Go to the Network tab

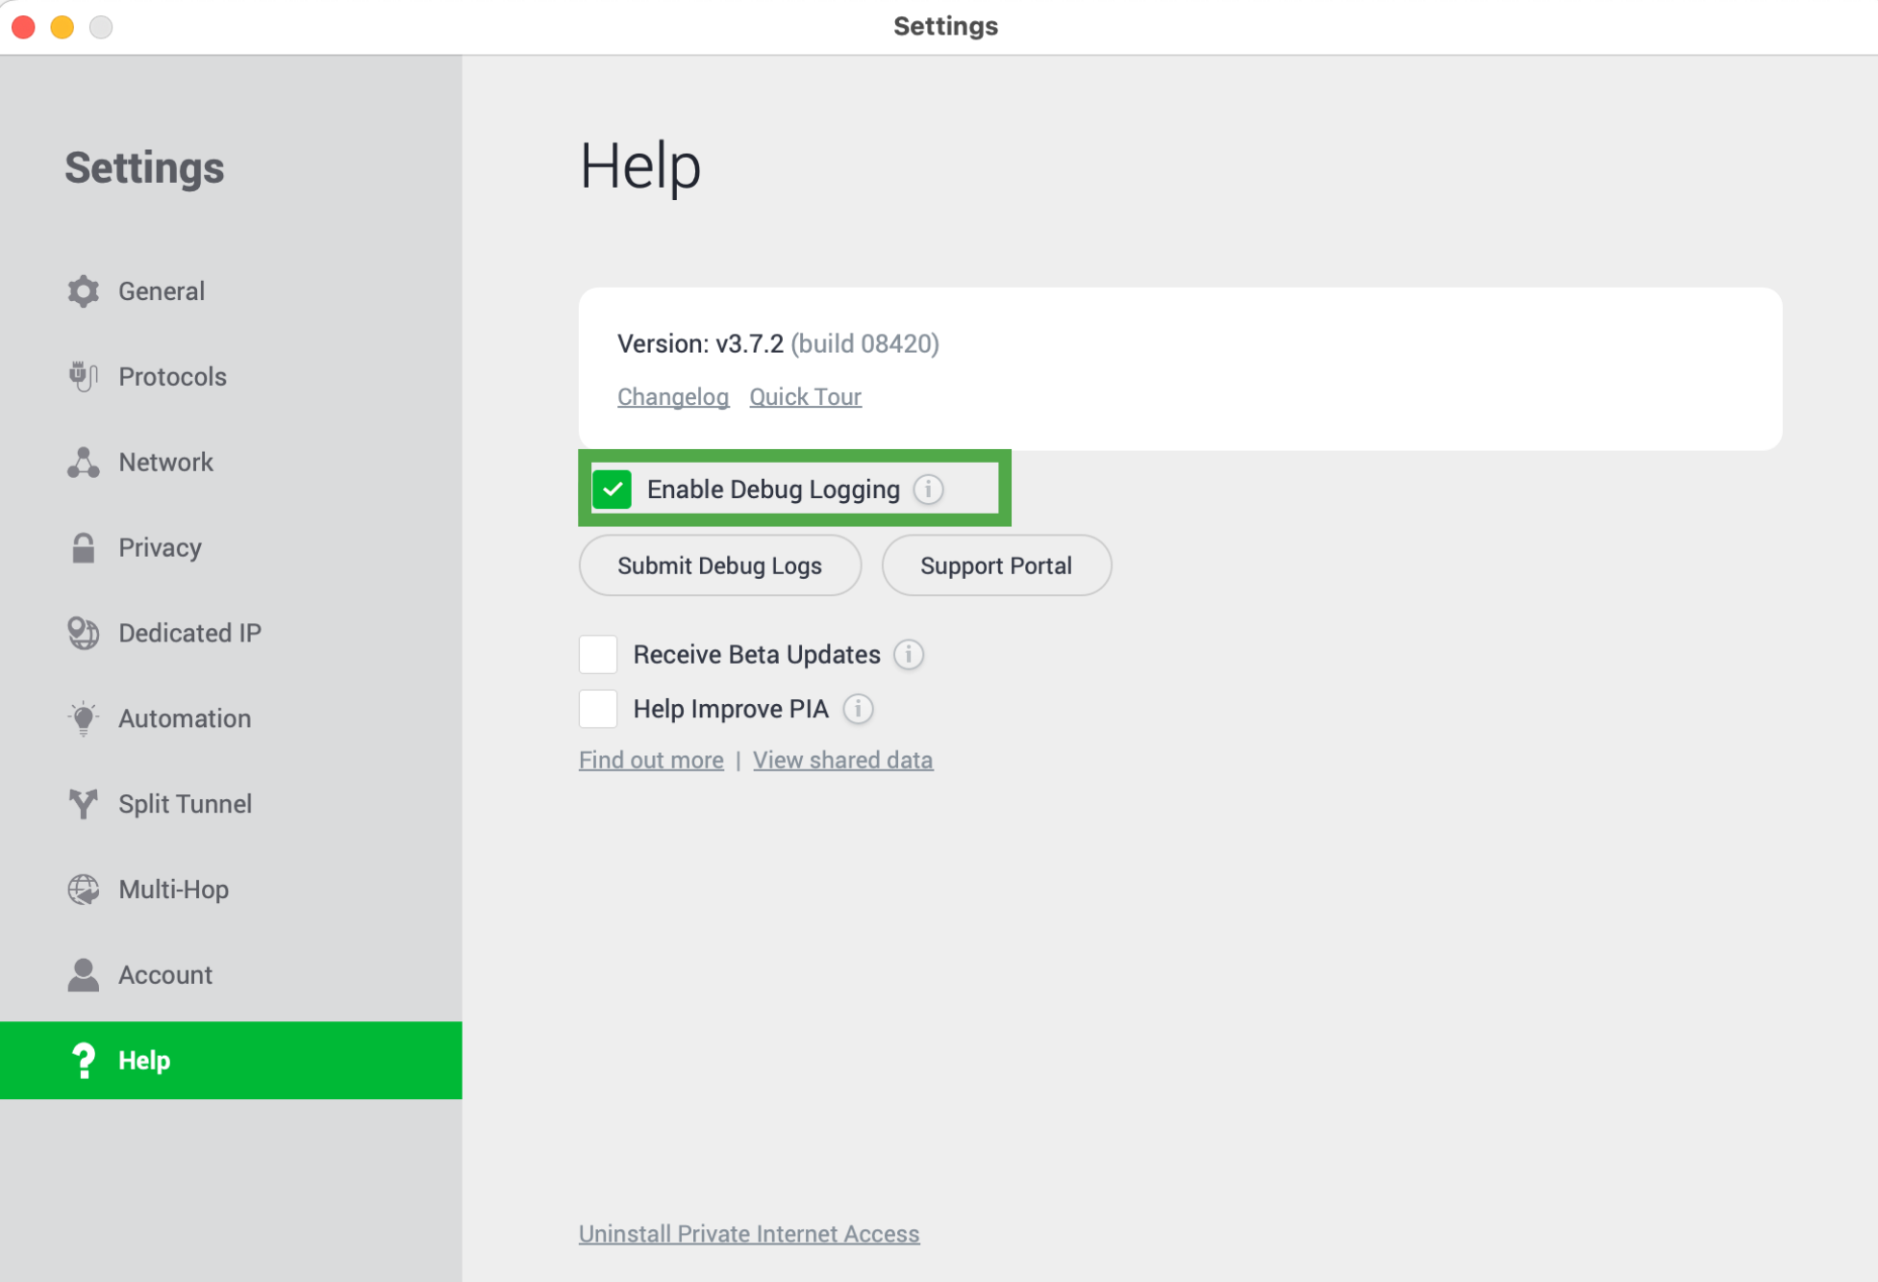coord(231,463)
